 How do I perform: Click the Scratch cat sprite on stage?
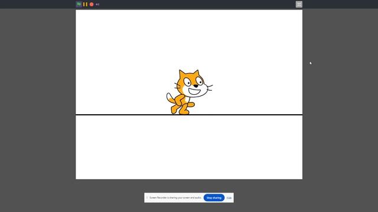coord(189,92)
